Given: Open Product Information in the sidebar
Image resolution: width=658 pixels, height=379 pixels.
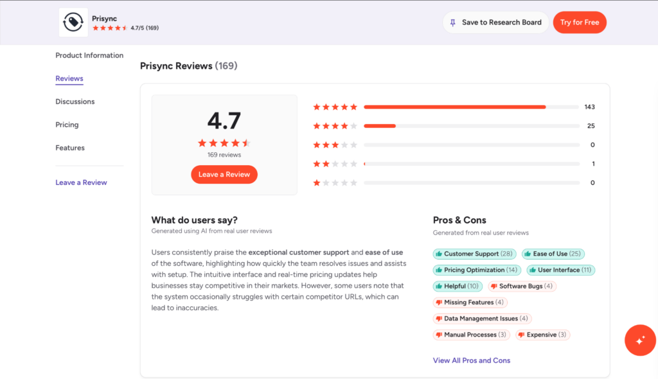Looking at the screenshot, I should pyautogui.click(x=89, y=55).
